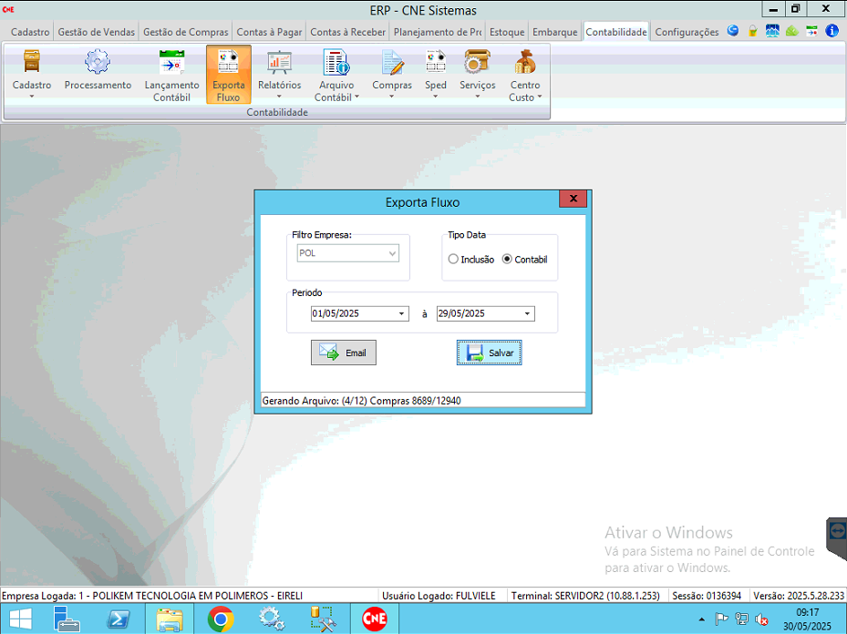
Task: Open the Arquivo Contábil icon
Action: pyautogui.click(x=336, y=64)
